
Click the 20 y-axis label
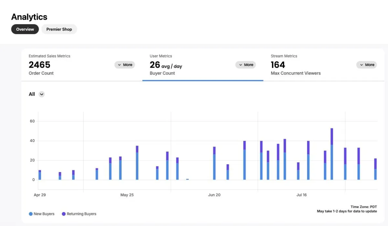point(32,160)
